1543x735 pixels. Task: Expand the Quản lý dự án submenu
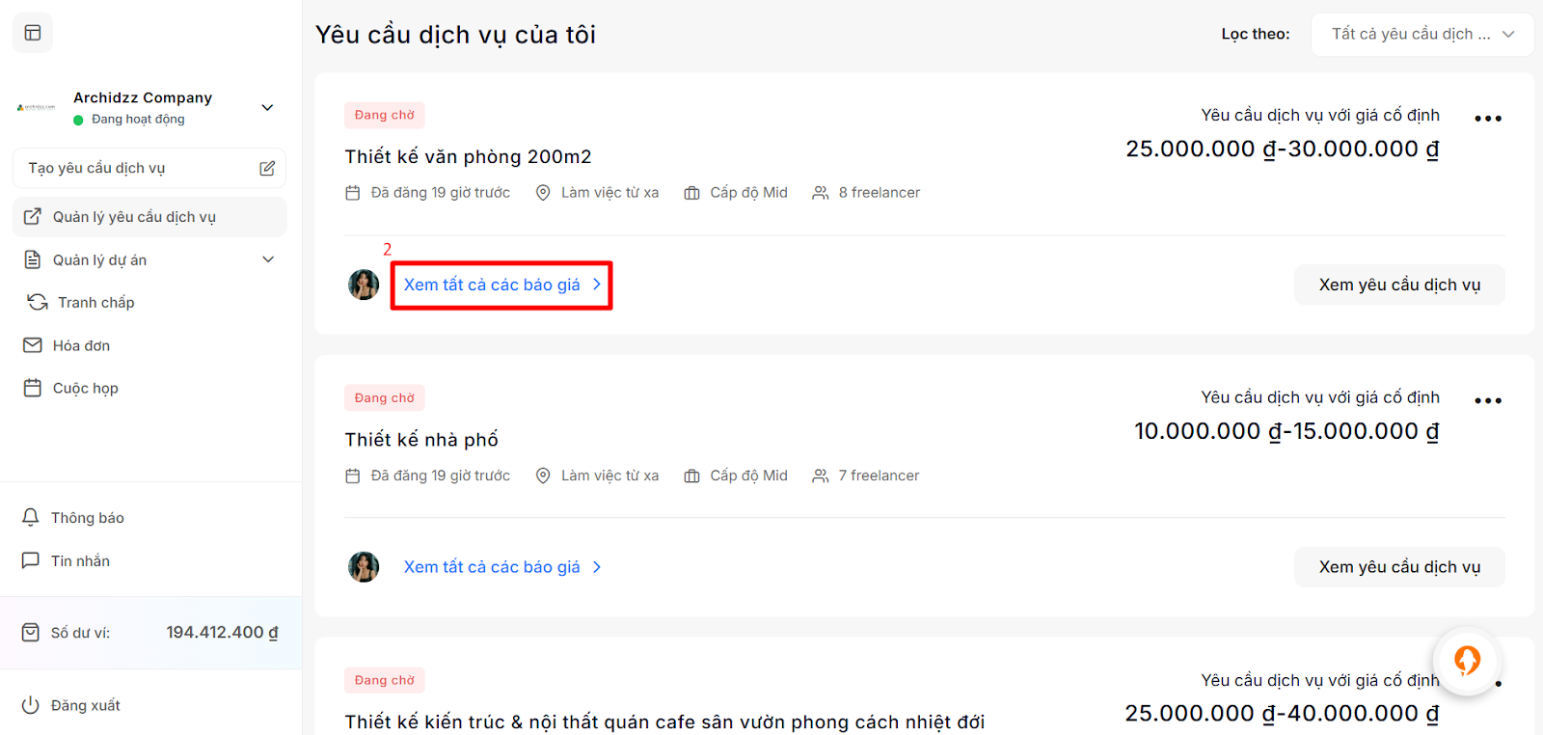click(x=268, y=259)
